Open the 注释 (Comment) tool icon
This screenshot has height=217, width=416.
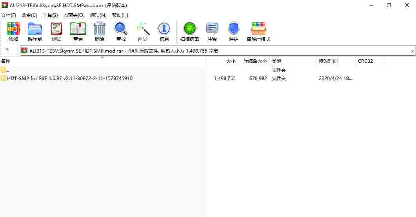point(212,29)
